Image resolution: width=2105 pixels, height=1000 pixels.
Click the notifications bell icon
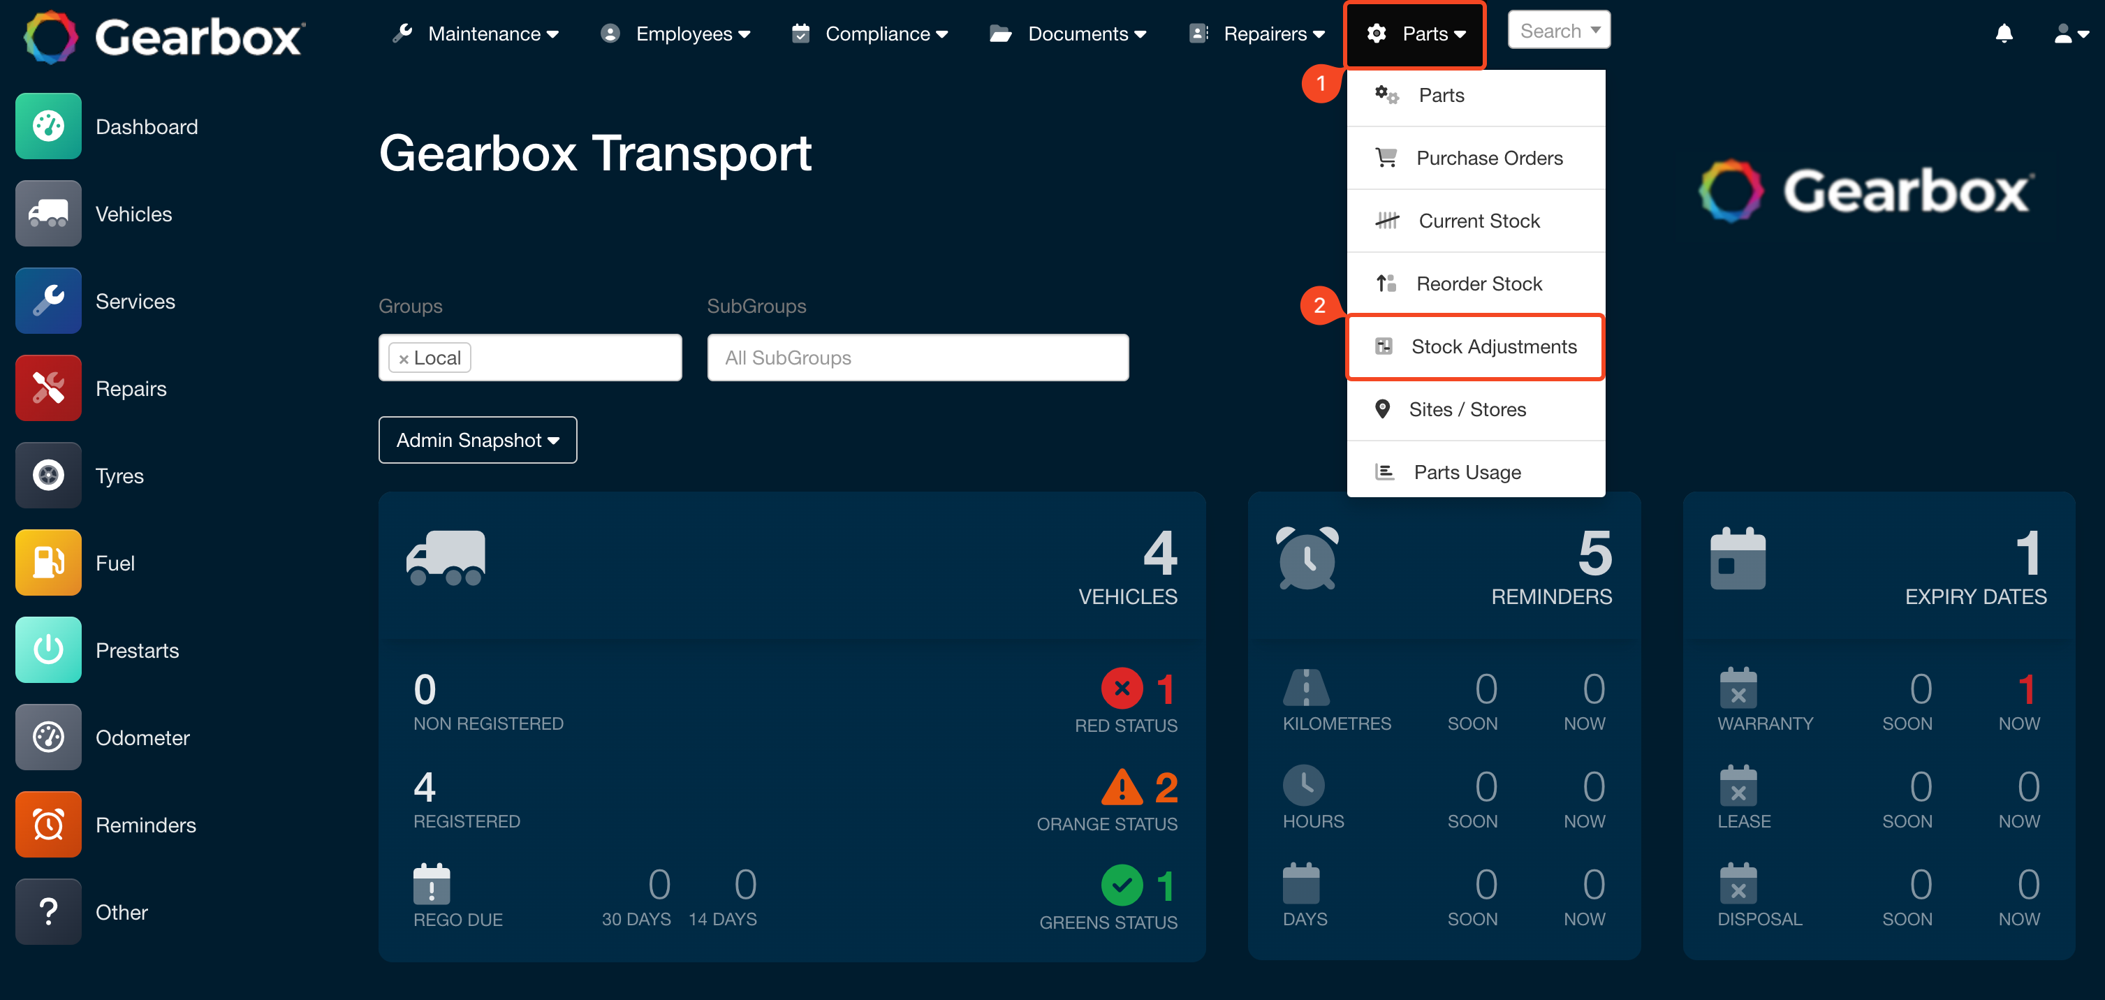(x=2004, y=34)
